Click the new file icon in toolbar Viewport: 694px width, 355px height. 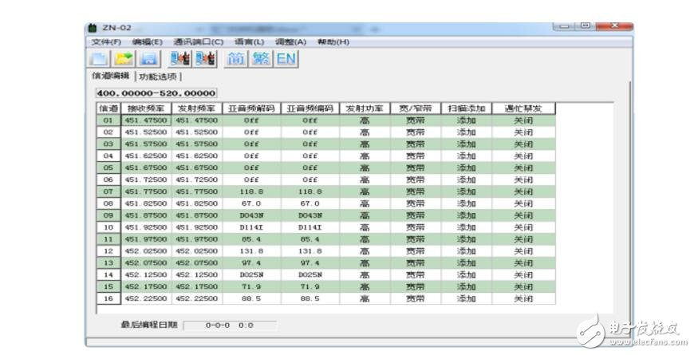99,59
